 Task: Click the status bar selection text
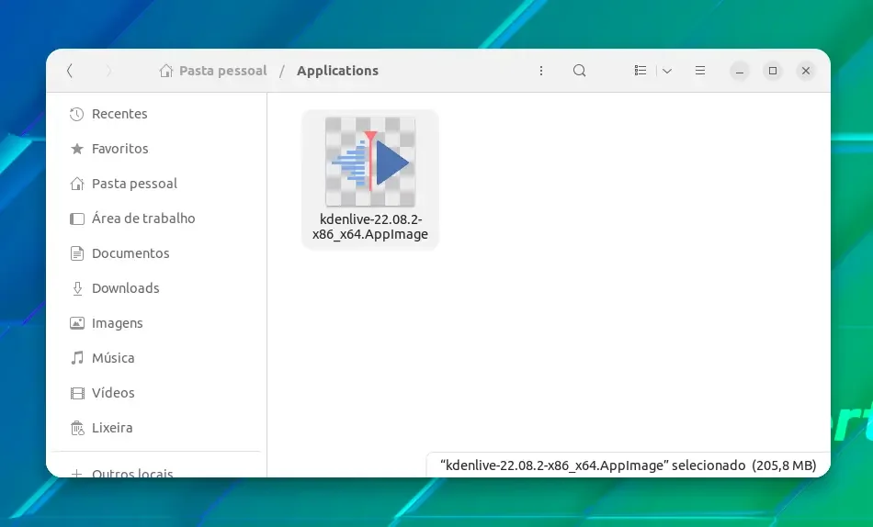click(628, 465)
